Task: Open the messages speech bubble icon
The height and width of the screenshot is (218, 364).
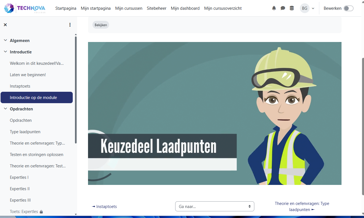Action: pos(283,8)
